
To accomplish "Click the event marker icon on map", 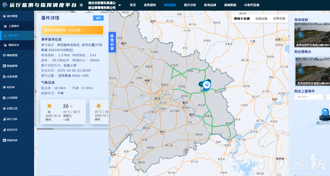I will [206, 84].
